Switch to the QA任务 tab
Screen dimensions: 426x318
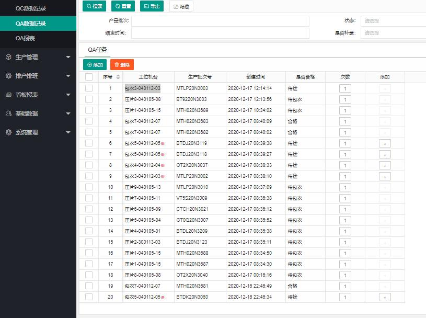97,50
